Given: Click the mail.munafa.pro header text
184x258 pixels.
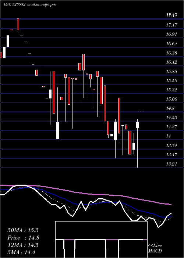Looking at the screenshot, I should (x=41, y=4).
